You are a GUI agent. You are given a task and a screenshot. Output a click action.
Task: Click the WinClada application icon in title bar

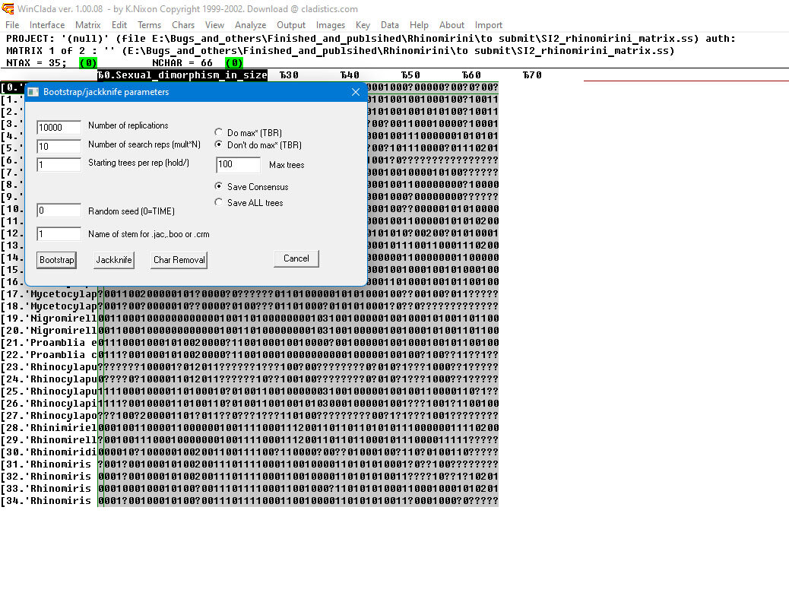8,8
